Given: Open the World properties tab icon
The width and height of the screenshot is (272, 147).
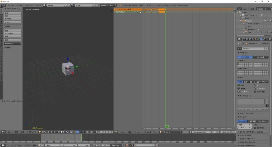Looking at the screenshot, I should 253,39.
